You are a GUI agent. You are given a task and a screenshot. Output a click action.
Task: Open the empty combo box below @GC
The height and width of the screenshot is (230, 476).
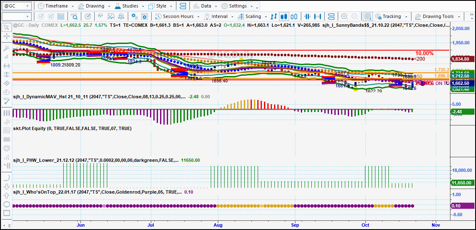[16, 16]
